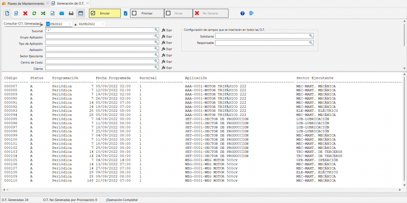Select row 000095 in the results list
This screenshot has width=407, height=203.
11,119
